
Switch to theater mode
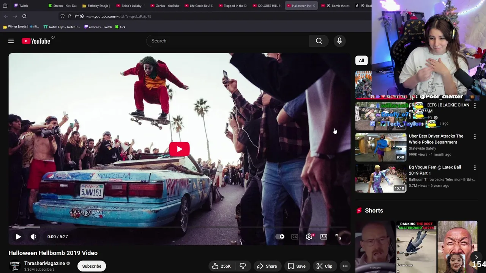coord(324,237)
